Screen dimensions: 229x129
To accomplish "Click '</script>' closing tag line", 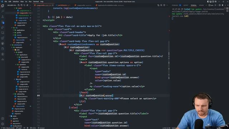I will coord(49,20).
